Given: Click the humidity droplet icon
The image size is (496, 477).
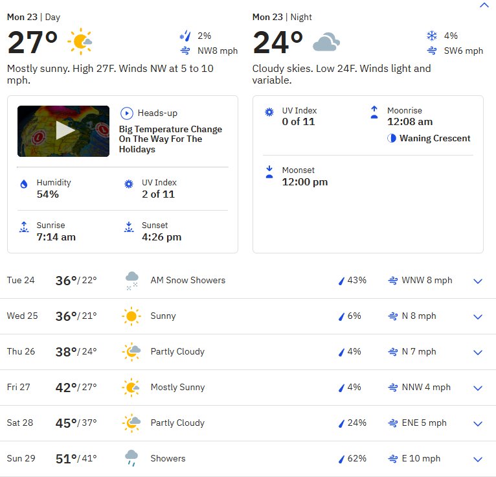Looking at the screenshot, I should pos(24,184).
